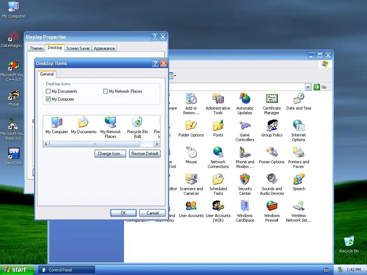Click right arrow of icon list scrollbar
Image resolution: width=367 pixels, height=275 pixels.
pyautogui.click(x=157, y=144)
